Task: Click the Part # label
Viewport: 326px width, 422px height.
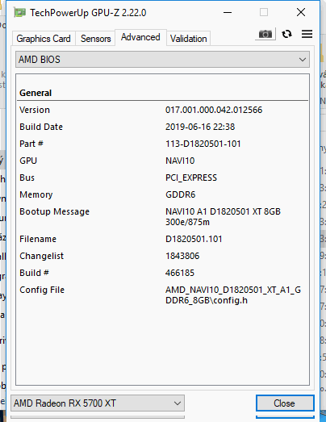Action: [31, 144]
